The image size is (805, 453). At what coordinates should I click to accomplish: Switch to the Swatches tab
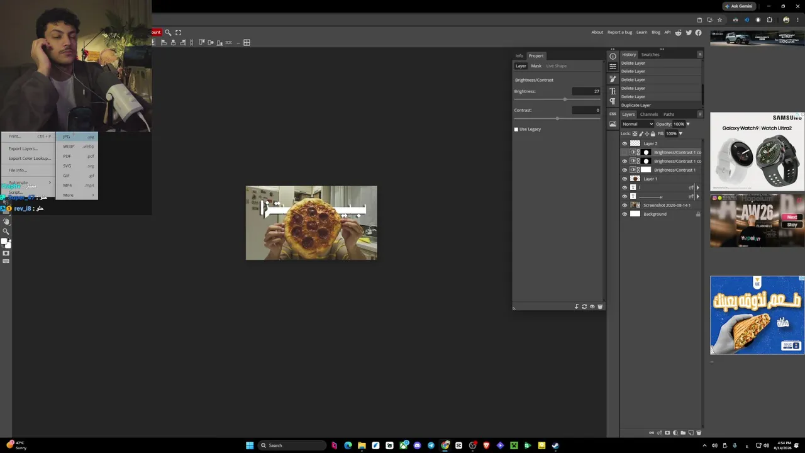(x=650, y=55)
